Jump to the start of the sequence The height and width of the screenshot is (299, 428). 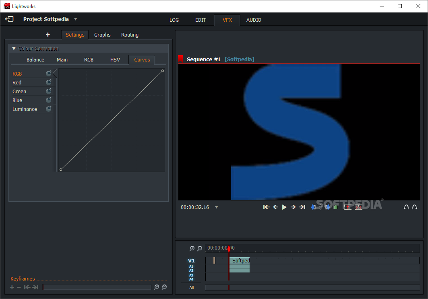click(267, 207)
